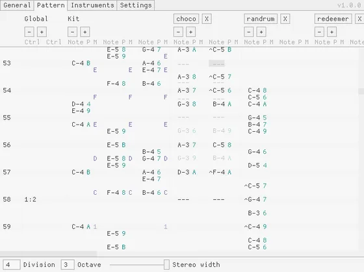
Task: Select the 1:2 Global ctrl cell
Action: (x=31, y=199)
